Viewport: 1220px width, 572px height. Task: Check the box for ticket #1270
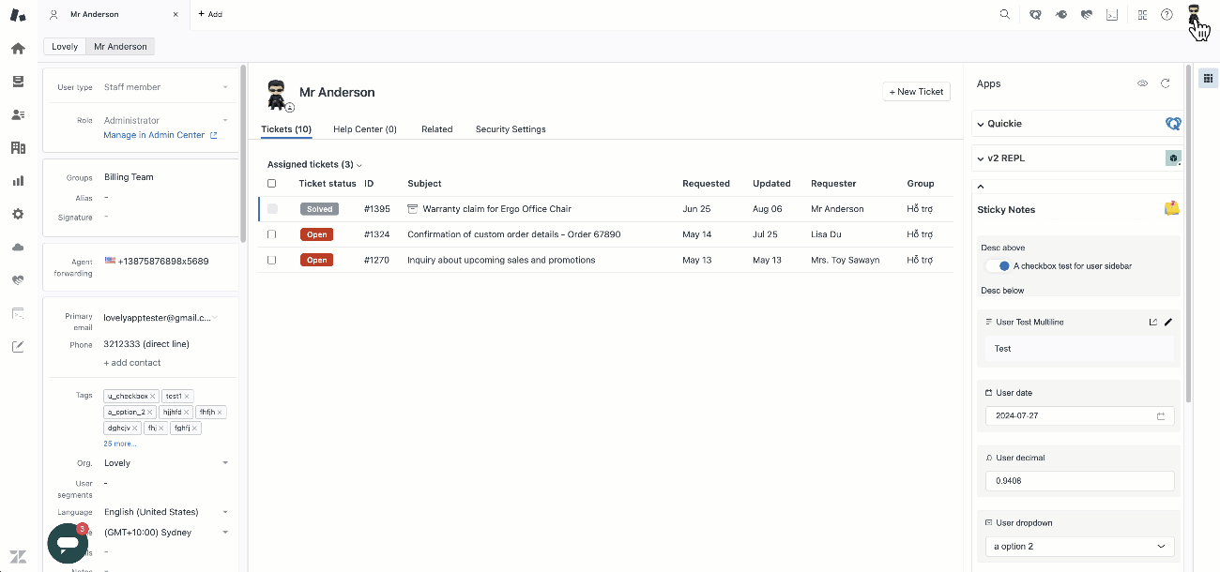pyautogui.click(x=272, y=260)
